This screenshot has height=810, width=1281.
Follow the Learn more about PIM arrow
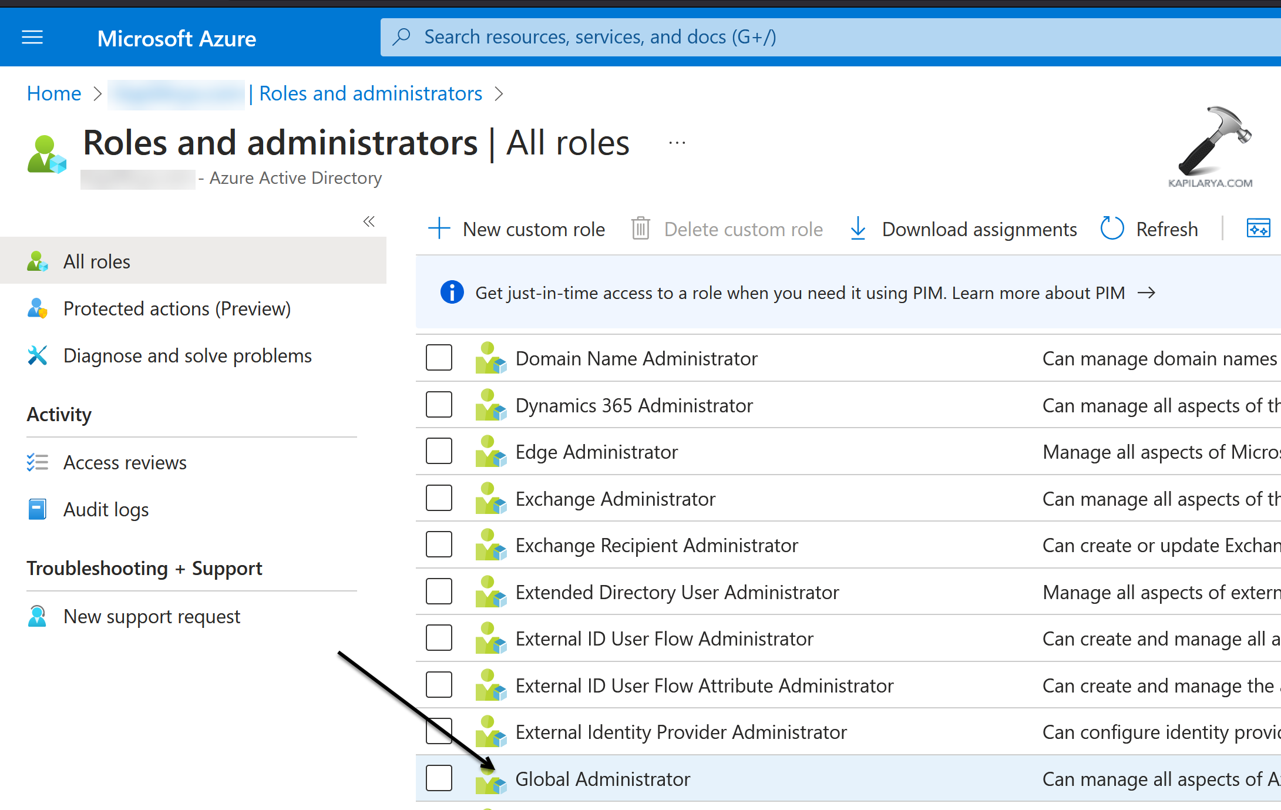click(1146, 293)
